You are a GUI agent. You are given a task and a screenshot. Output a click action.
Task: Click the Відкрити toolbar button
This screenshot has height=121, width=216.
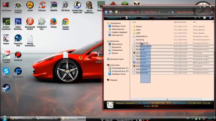coord(131,18)
